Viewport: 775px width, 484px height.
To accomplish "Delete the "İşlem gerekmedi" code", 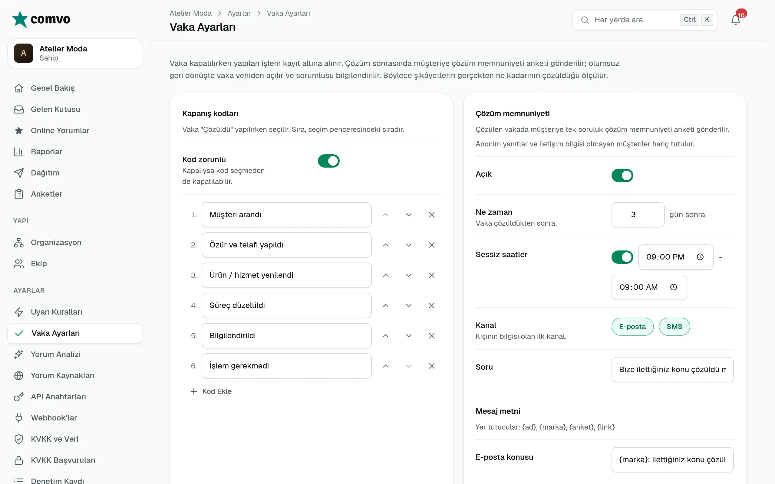I will pyautogui.click(x=431, y=366).
